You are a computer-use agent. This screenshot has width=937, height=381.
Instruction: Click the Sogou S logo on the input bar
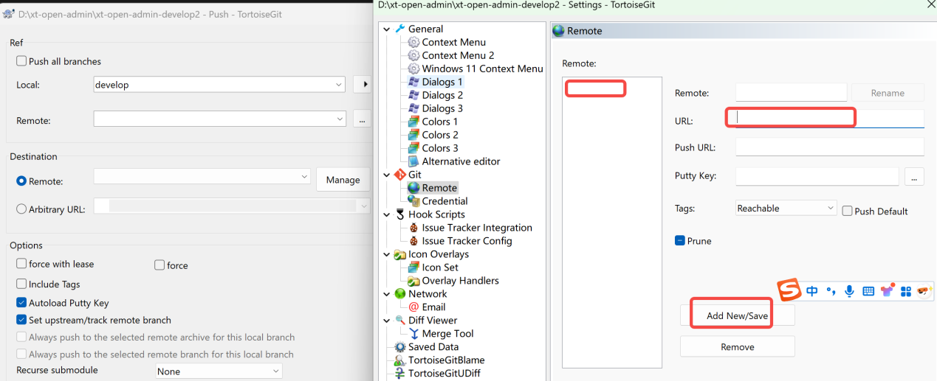(789, 290)
